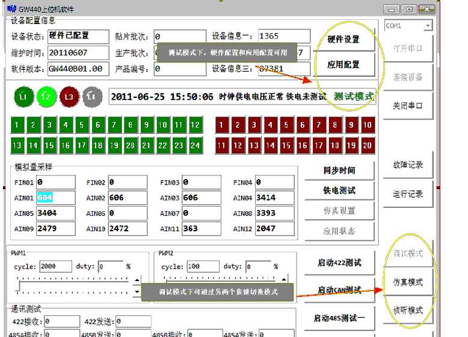This screenshot has width=468, height=337.
Task: Open 应用配置 application settings
Action: tap(343, 64)
